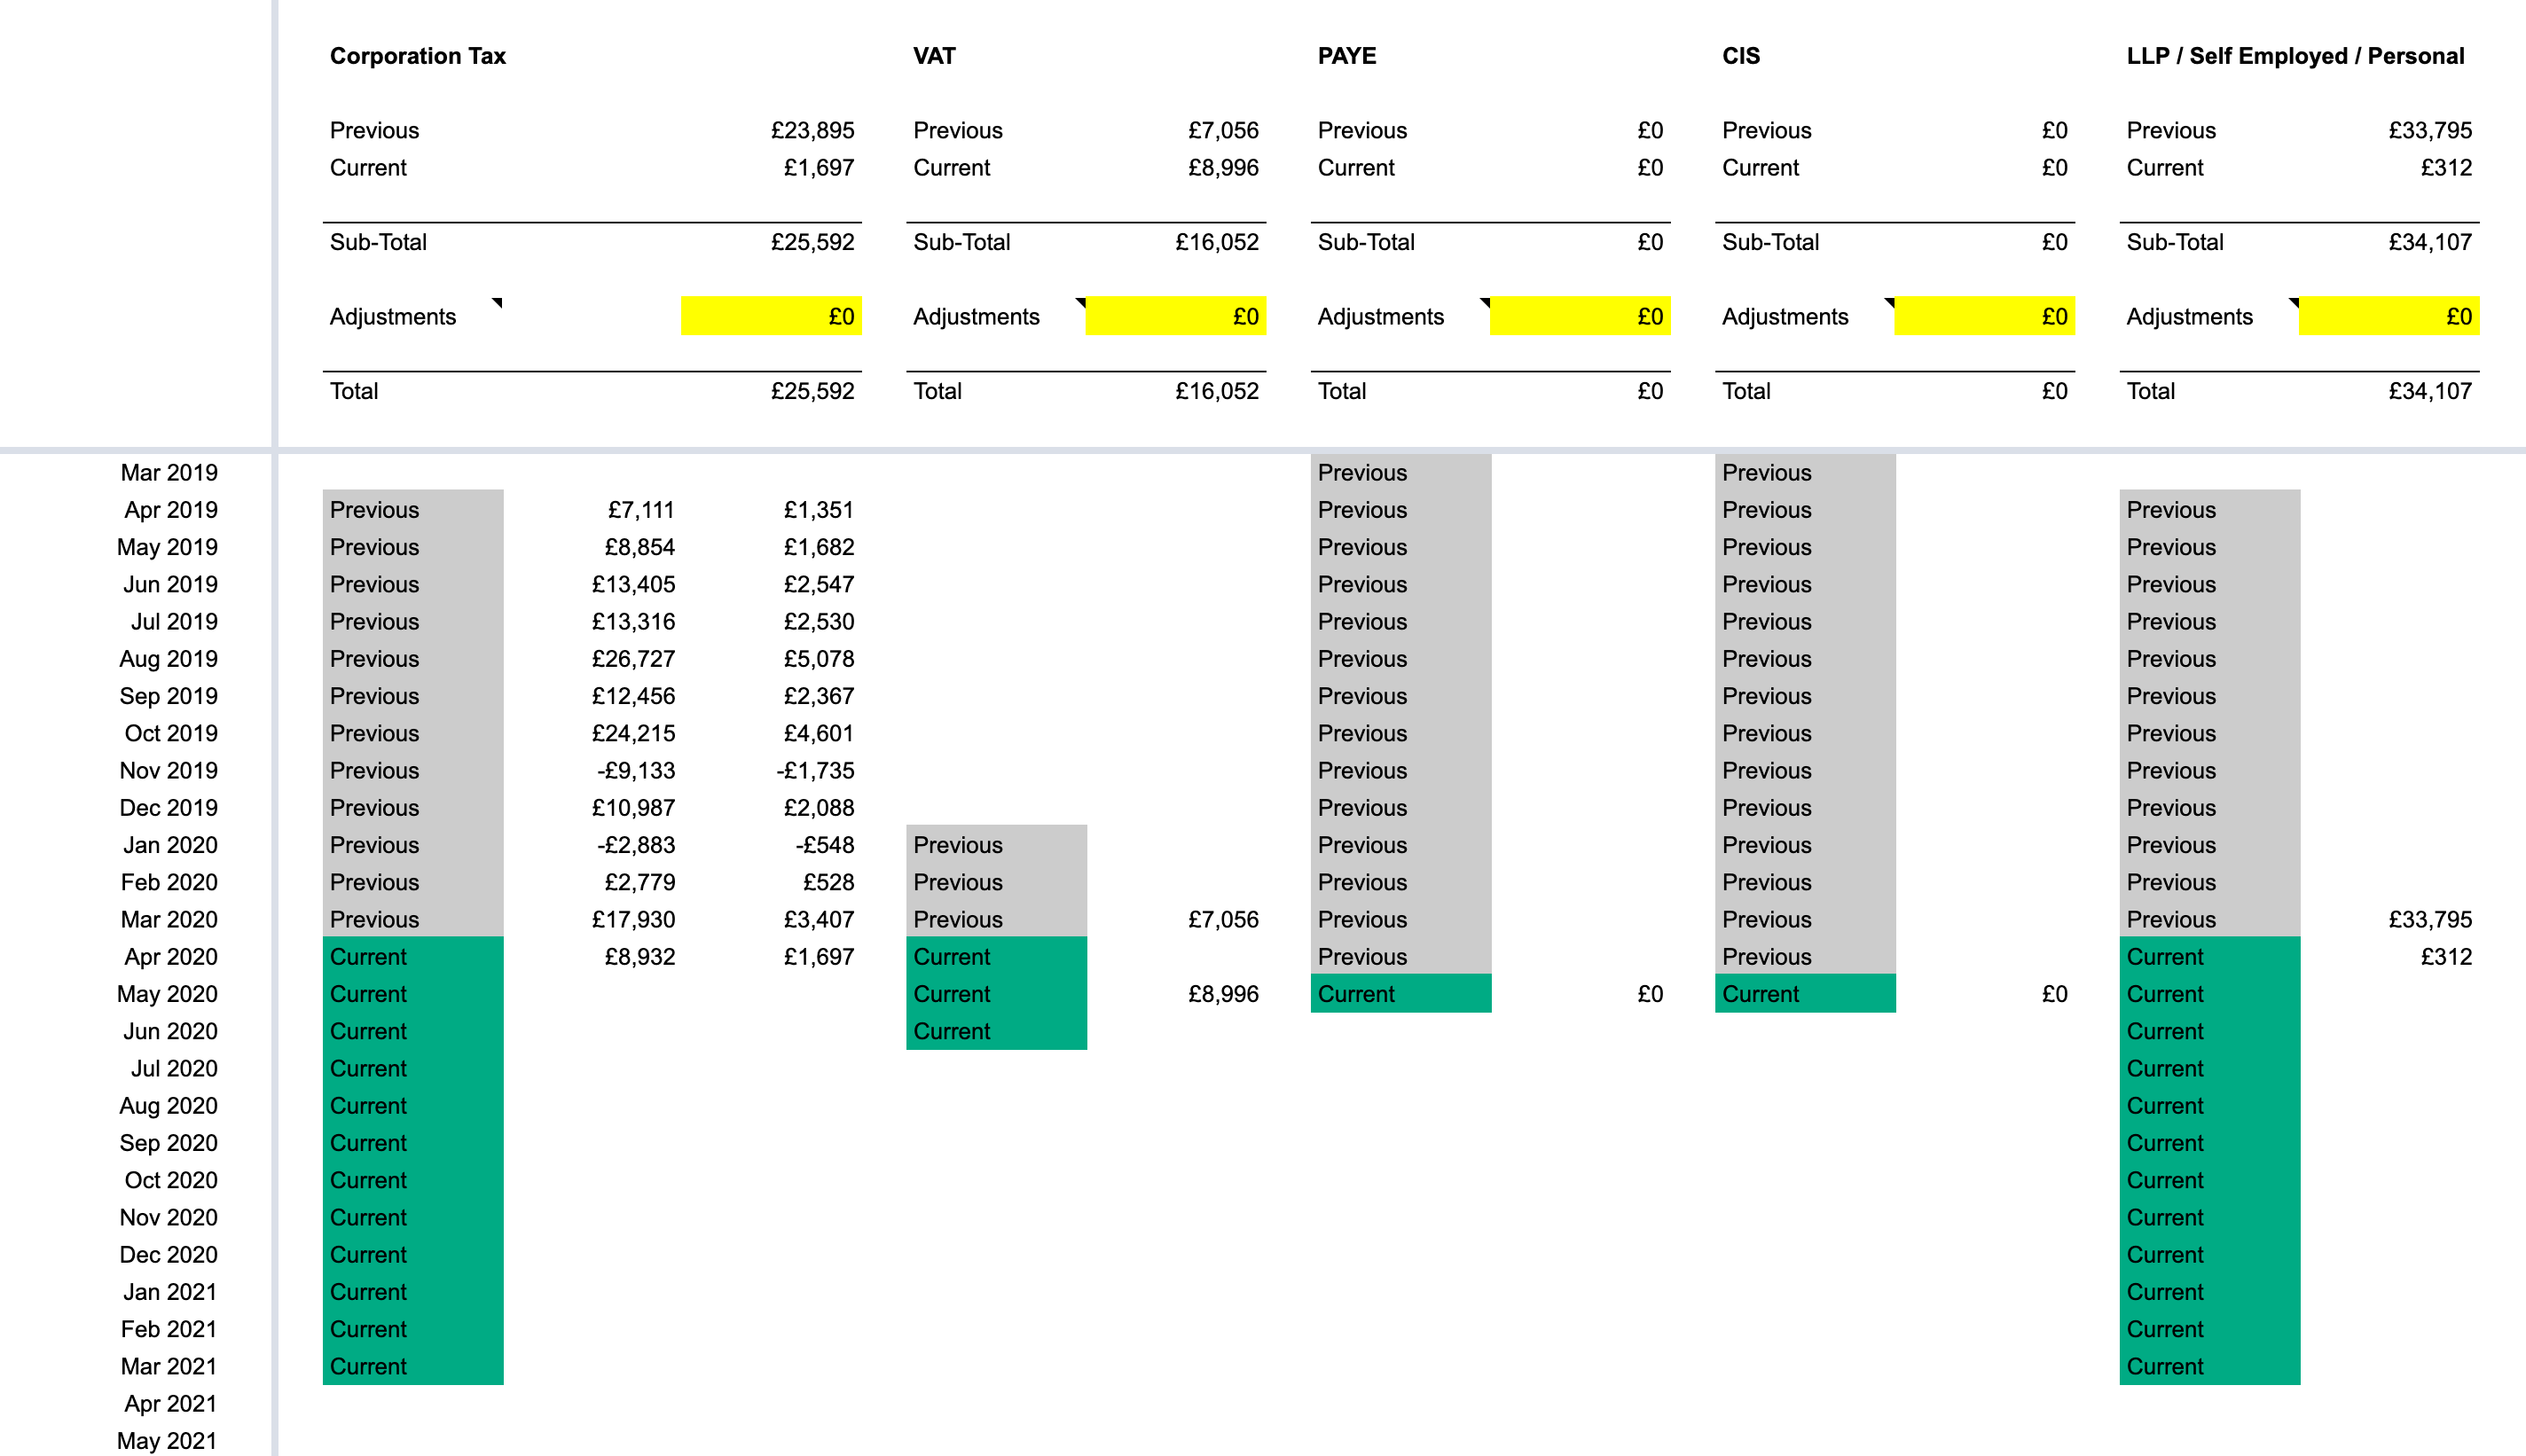
Task: Select the £1,351 cell in Apr 2019 row
Action: click(818, 510)
